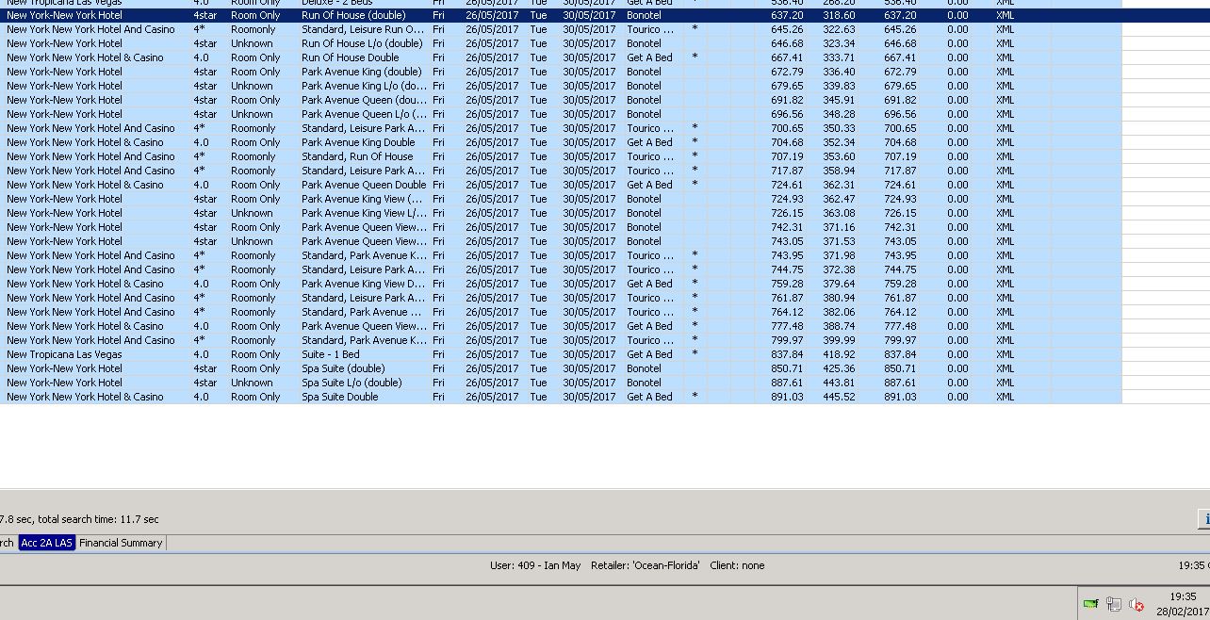Select 'Standard, Leisure Run O...' room cell
Screen dimensions: 1210x620
[363, 29]
